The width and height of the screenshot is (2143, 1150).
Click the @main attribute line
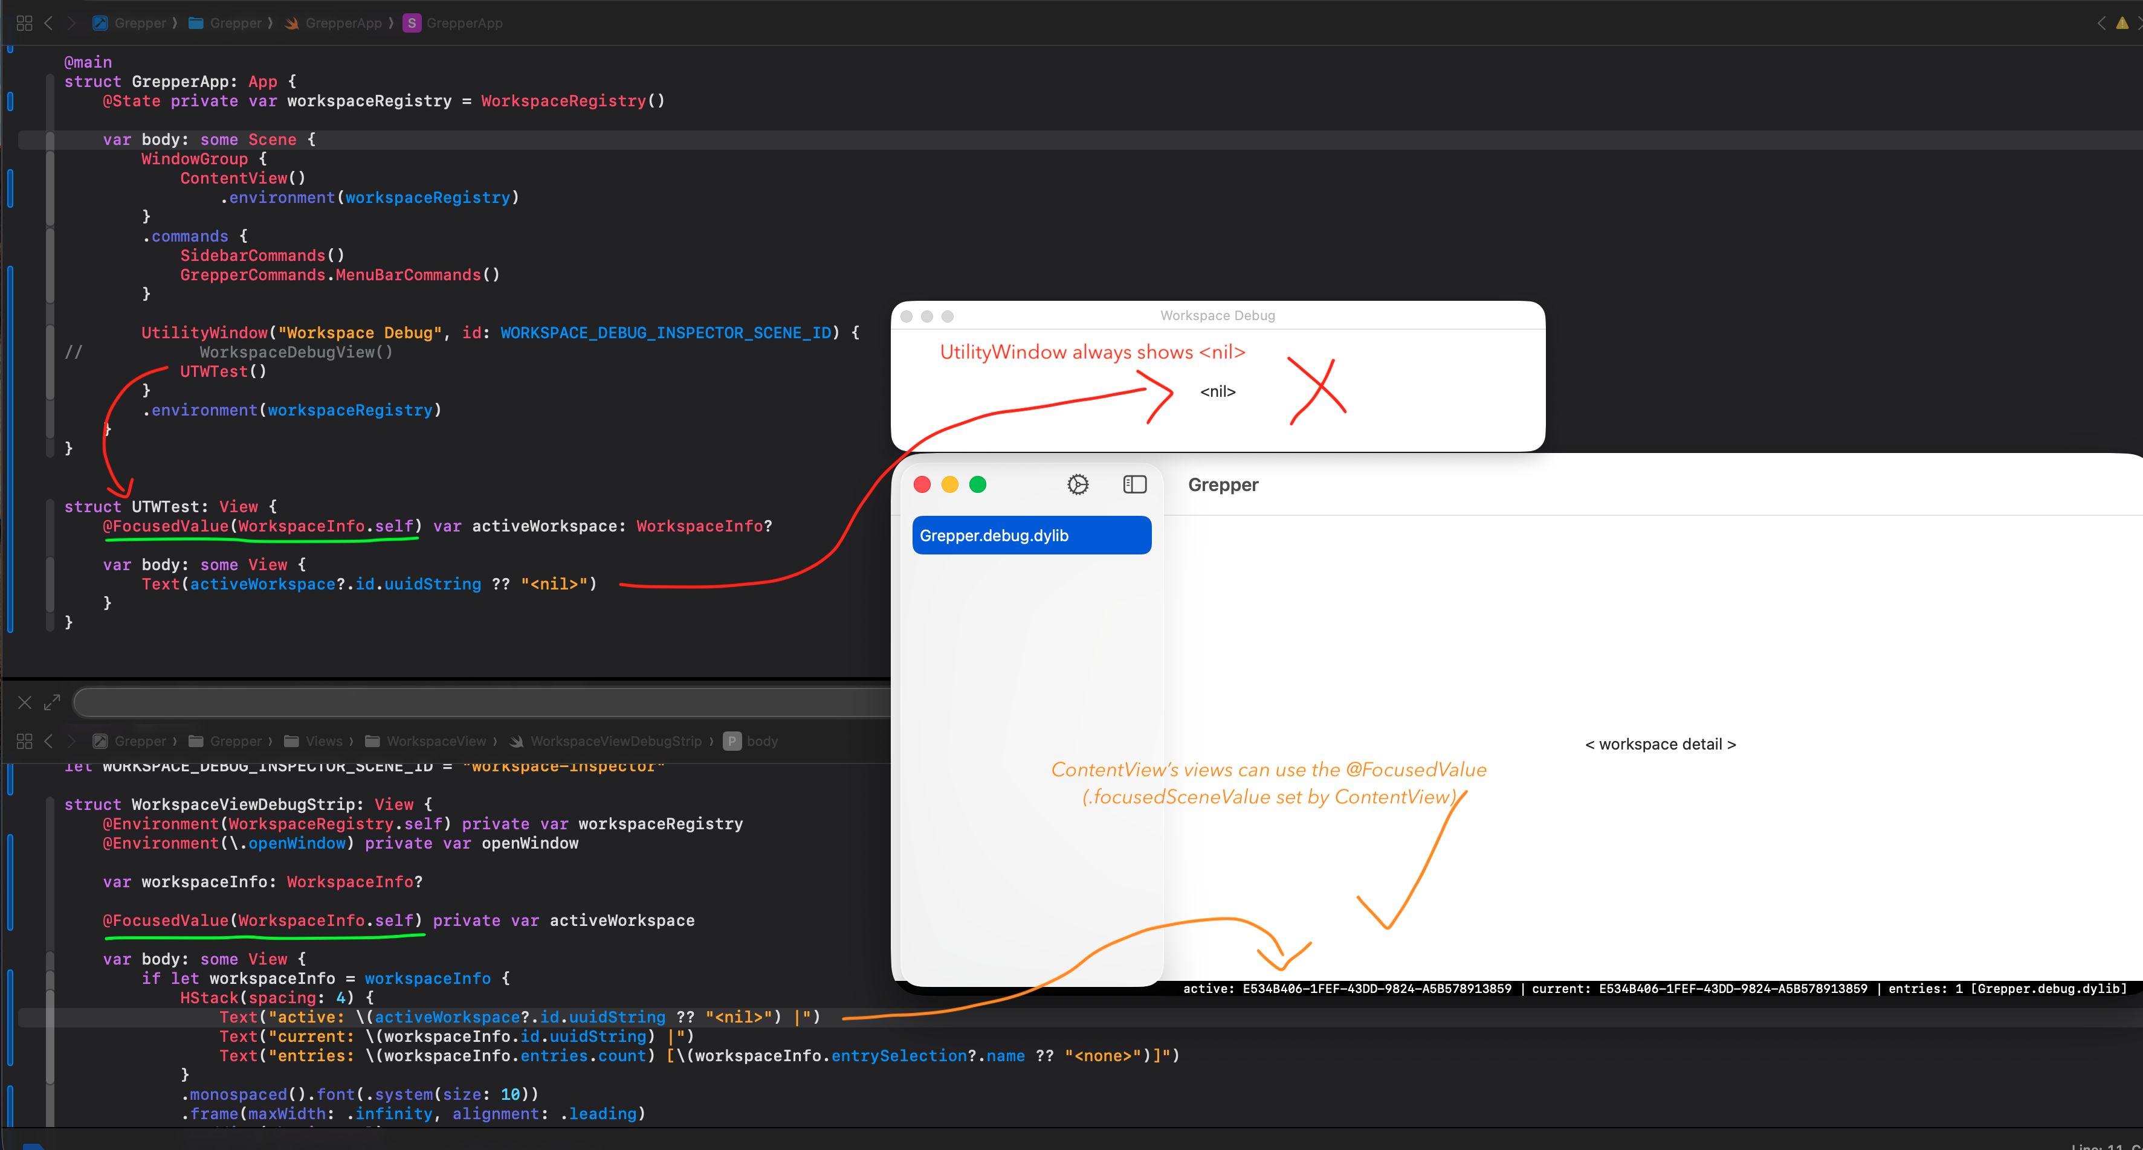[88, 62]
